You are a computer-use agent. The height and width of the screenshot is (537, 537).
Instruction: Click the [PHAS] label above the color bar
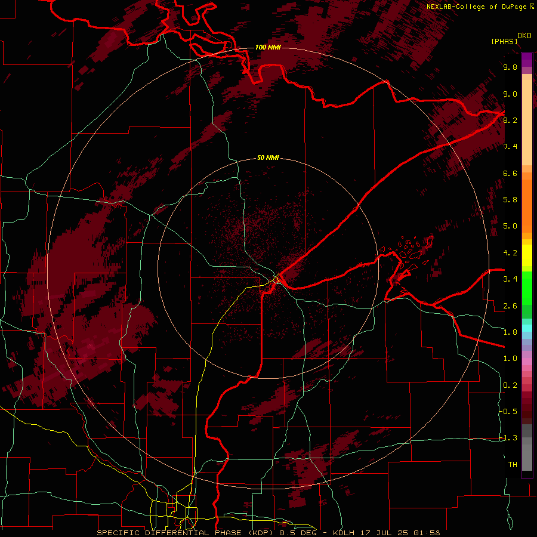coord(504,41)
